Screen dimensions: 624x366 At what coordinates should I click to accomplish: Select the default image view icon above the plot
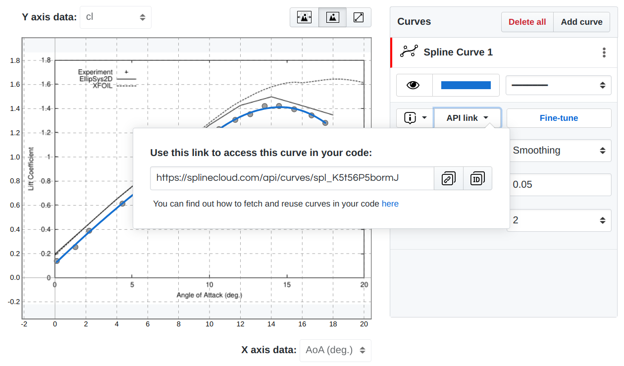click(x=332, y=17)
